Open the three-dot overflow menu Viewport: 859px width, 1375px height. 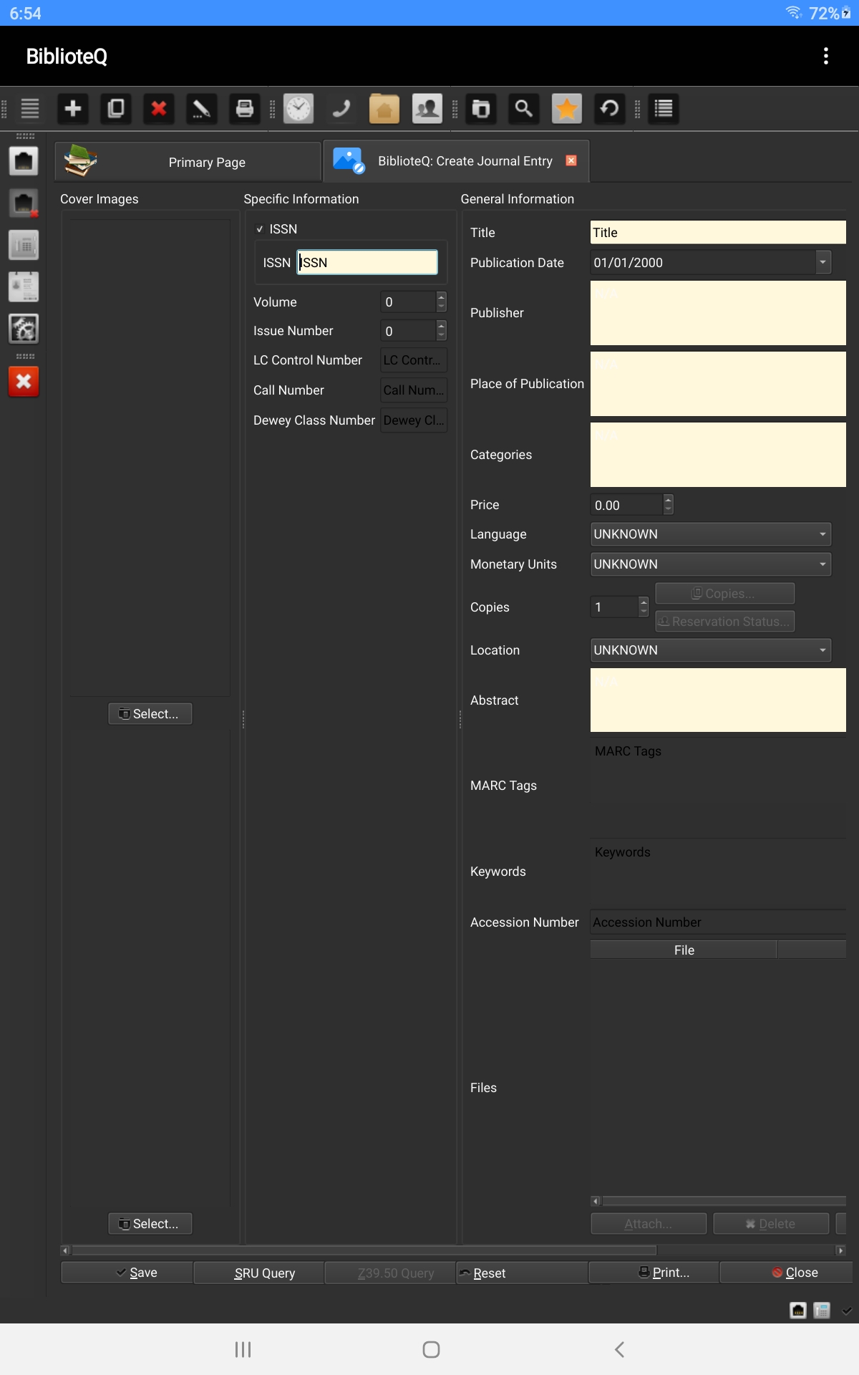pyautogui.click(x=826, y=56)
